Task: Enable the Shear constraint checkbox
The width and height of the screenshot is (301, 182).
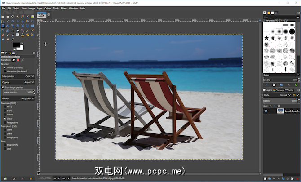Action: pos(5,118)
